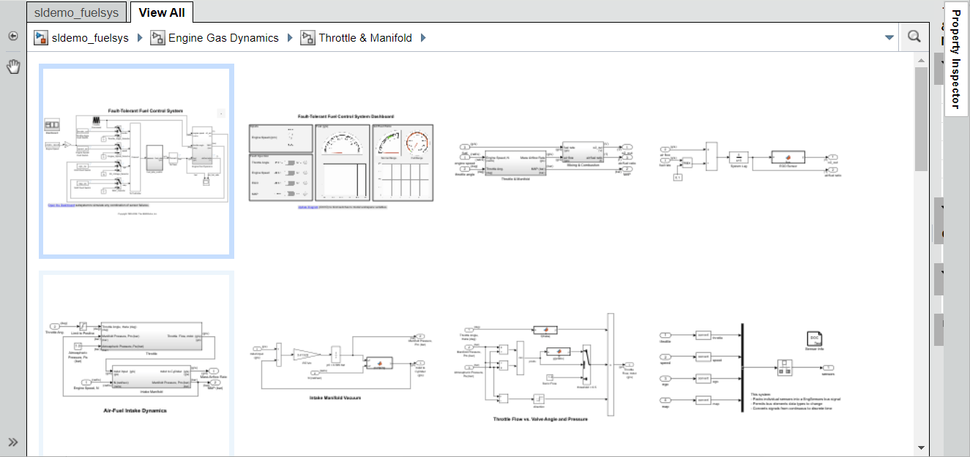Click the Engine Gas Dynamics subsystem icon
Viewport: 970px width, 457px height.
[x=157, y=37]
